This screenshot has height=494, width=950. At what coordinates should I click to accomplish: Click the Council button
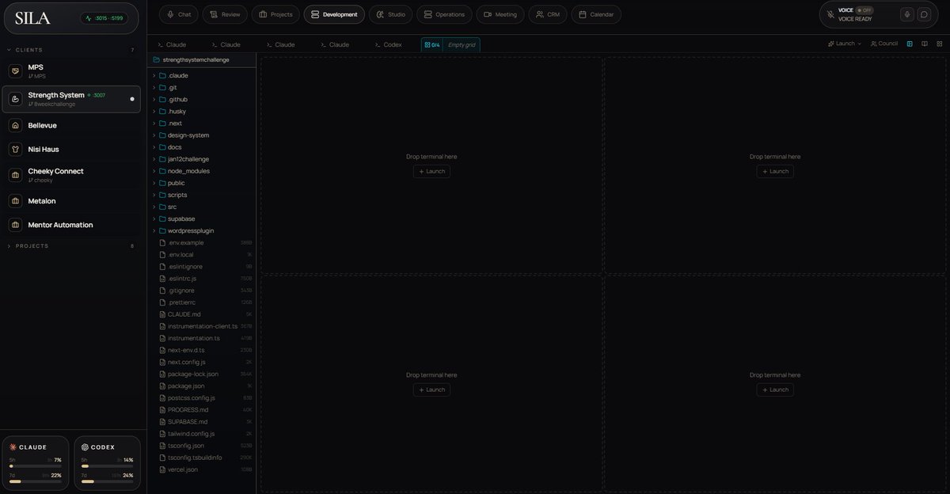(884, 44)
